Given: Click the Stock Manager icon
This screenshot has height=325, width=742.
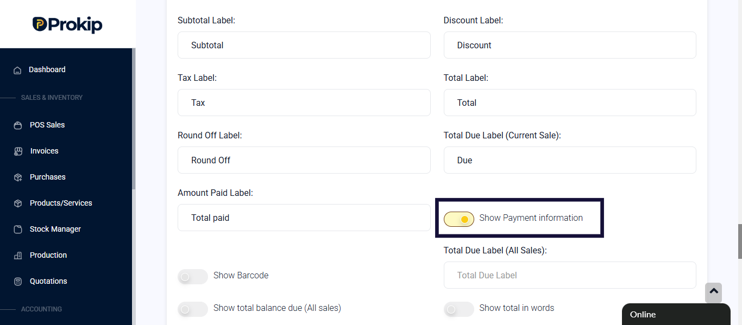Looking at the screenshot, I should tap(18, 230).
